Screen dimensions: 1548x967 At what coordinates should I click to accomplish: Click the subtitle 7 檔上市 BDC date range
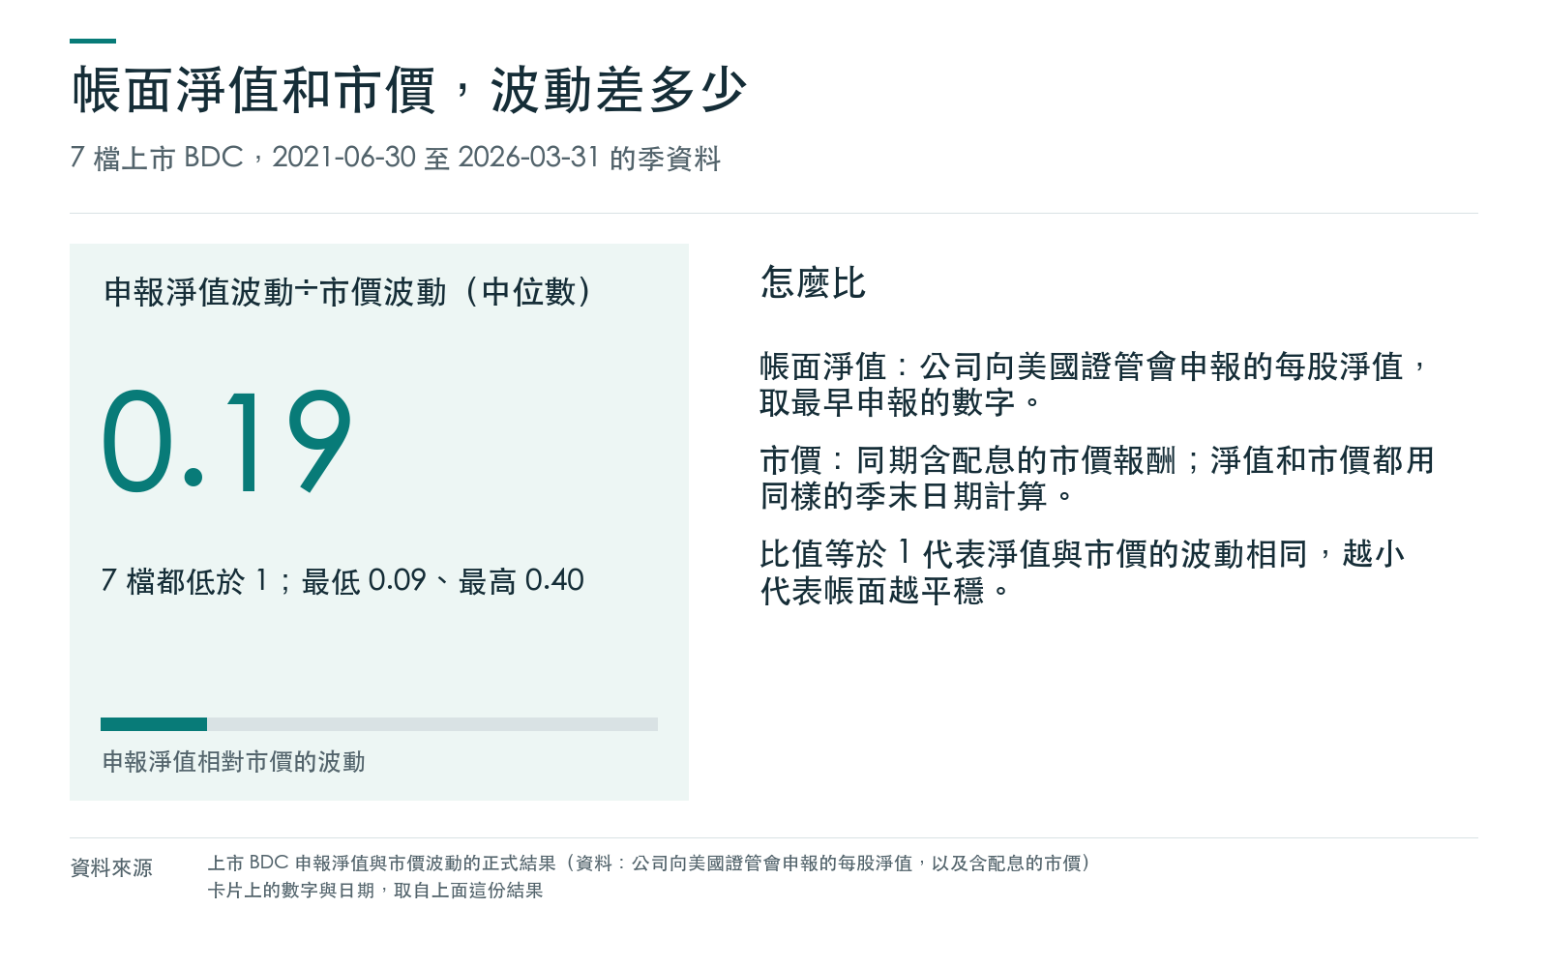396,158
